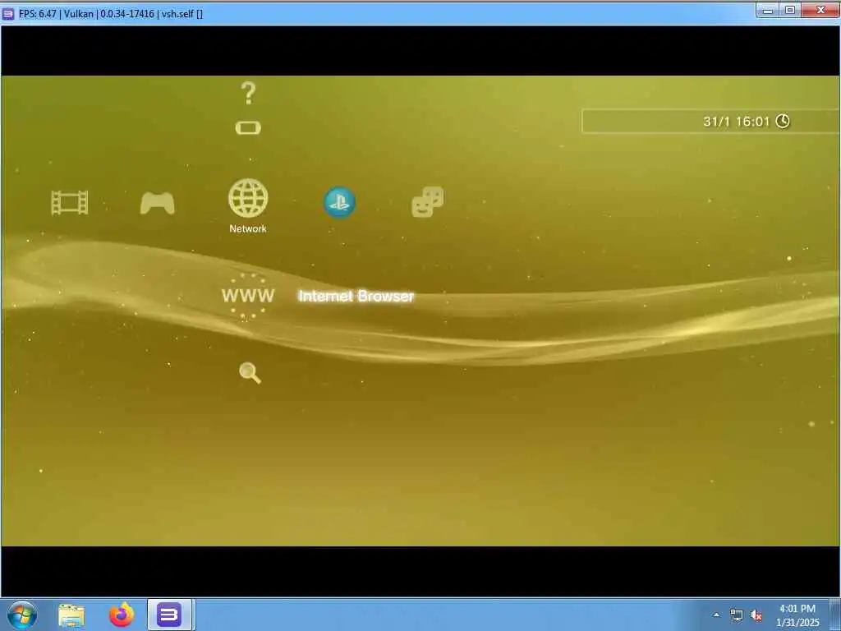Launch Firefox from the taskbar
The width and height of the screenshot is (841, 631).
point(122,615)
